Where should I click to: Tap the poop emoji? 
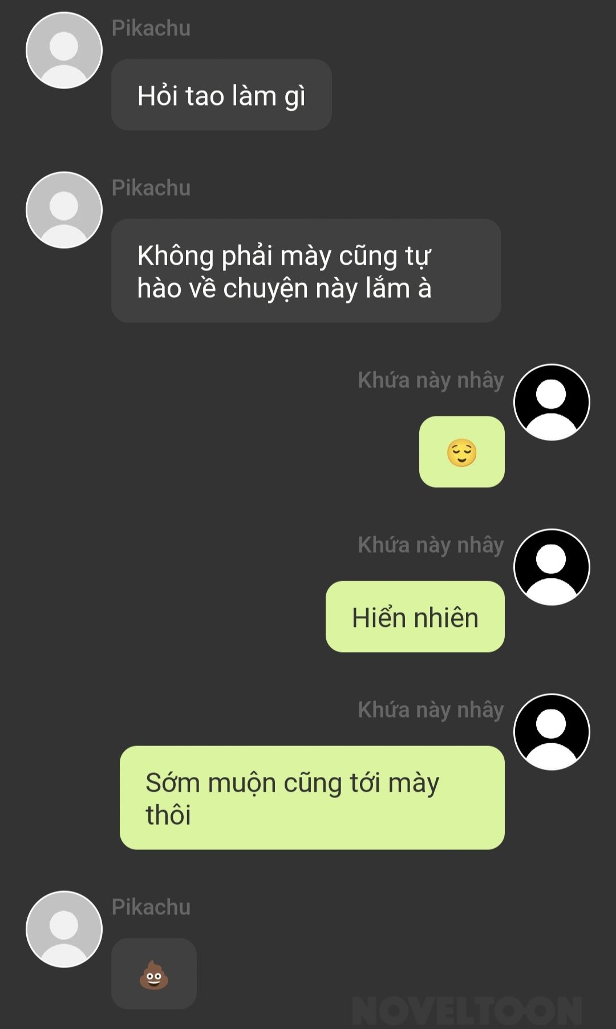(154, 975)
